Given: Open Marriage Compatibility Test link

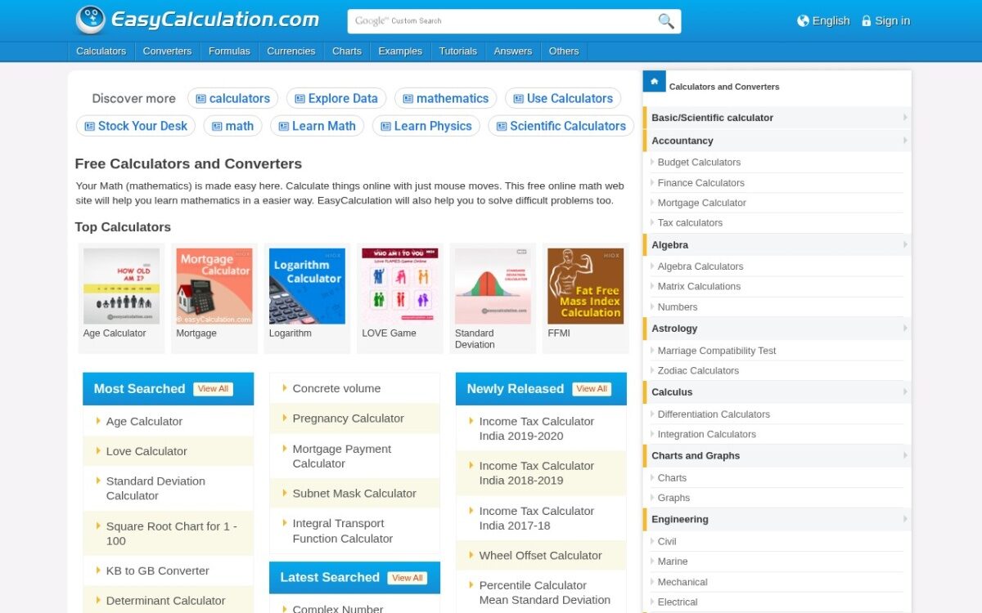Looking at the screenshot, I should point(717,351).
